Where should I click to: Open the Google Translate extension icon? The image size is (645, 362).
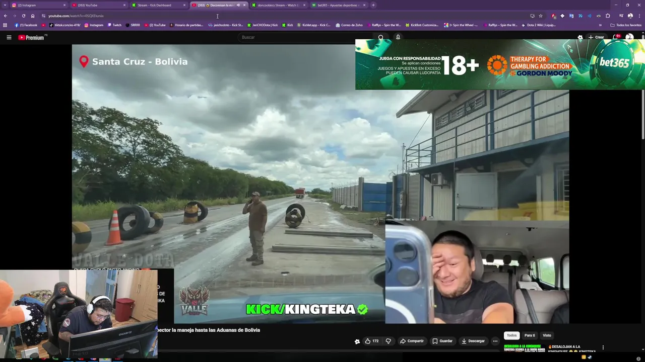click(571, 16)
